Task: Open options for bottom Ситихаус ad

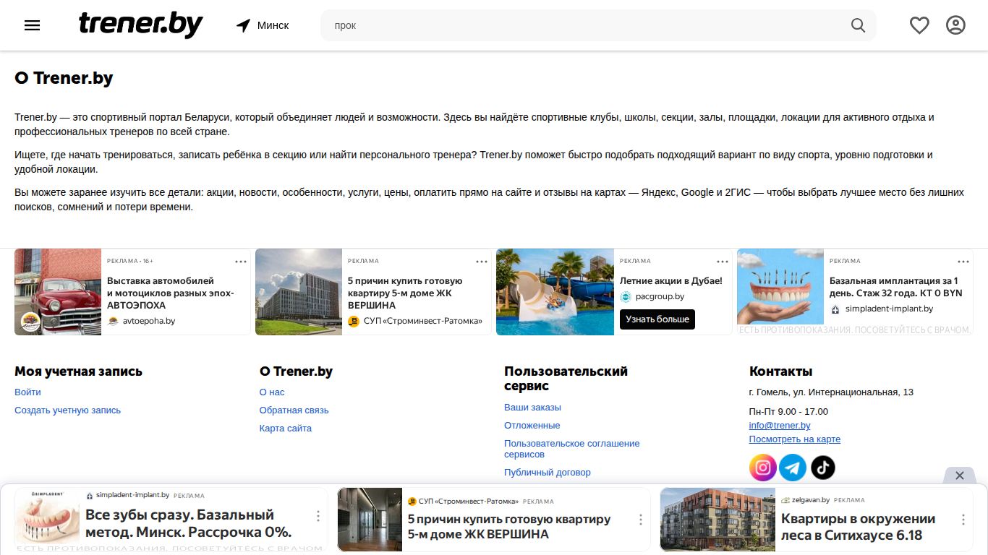Action: [x=963, y=520]
